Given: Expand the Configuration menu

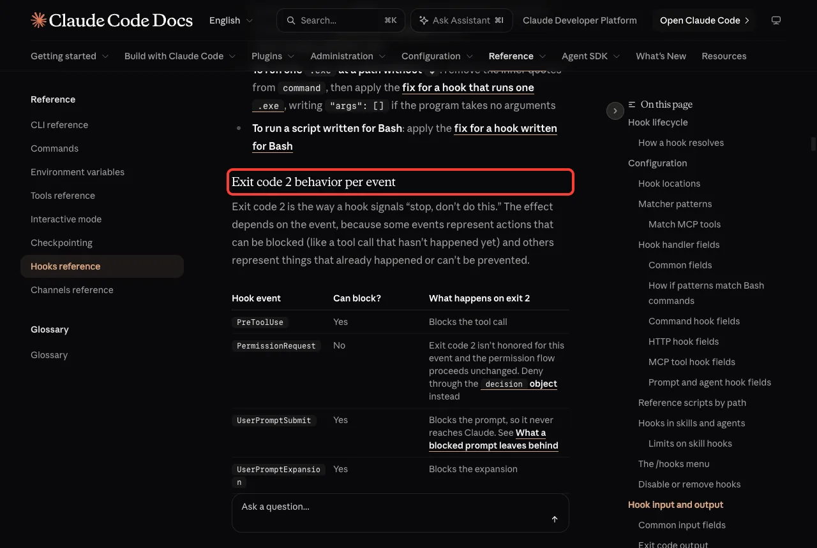Looking at the screenshot, I should (x=437, y=56).
